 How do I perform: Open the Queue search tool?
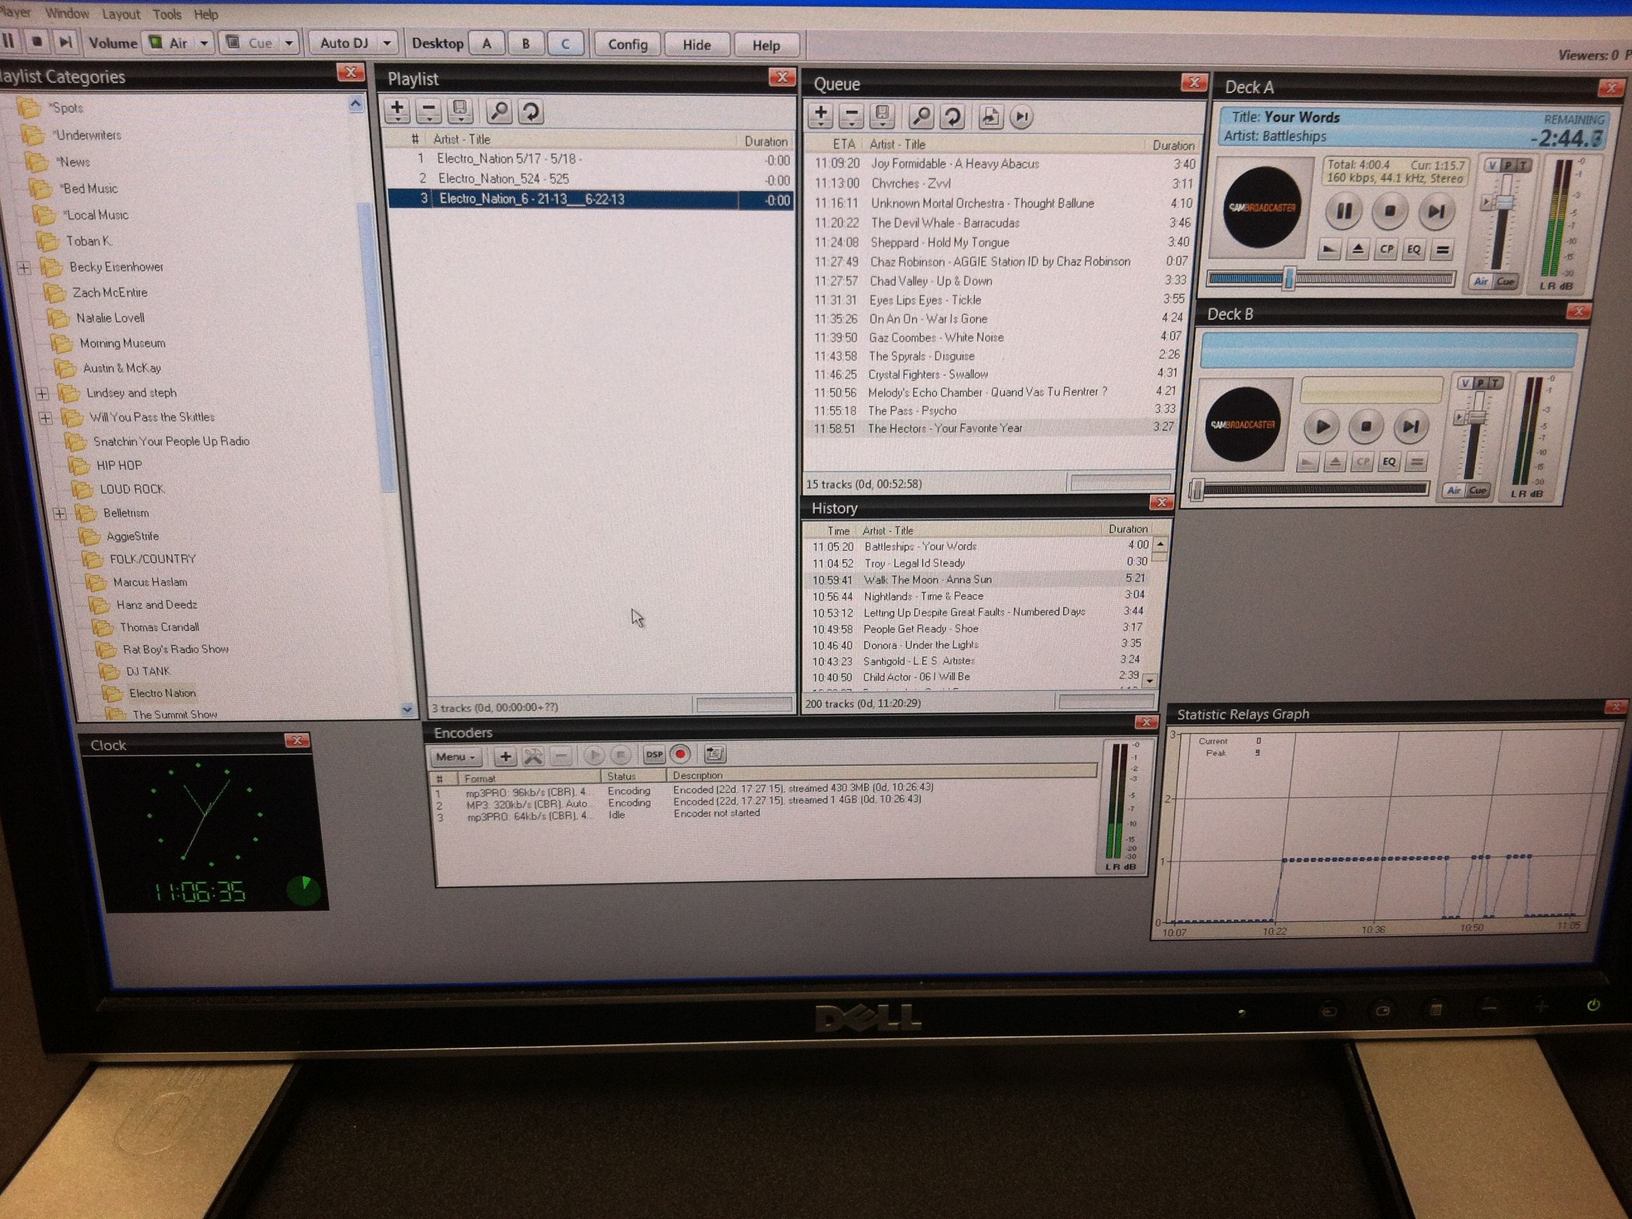click(921, 116)
